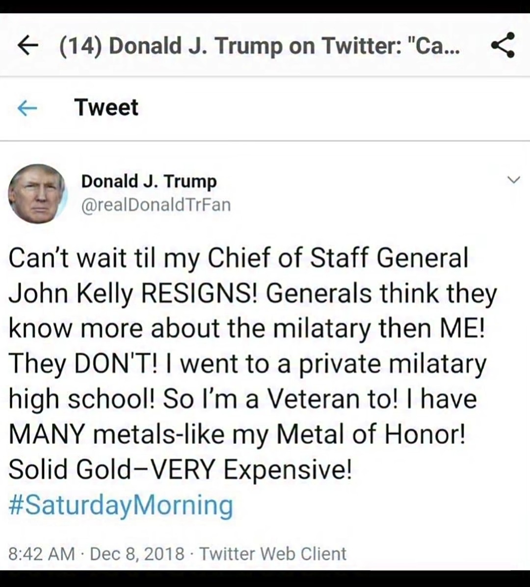
Task: Click the words John Kelly in tweet
Action: 70,293
